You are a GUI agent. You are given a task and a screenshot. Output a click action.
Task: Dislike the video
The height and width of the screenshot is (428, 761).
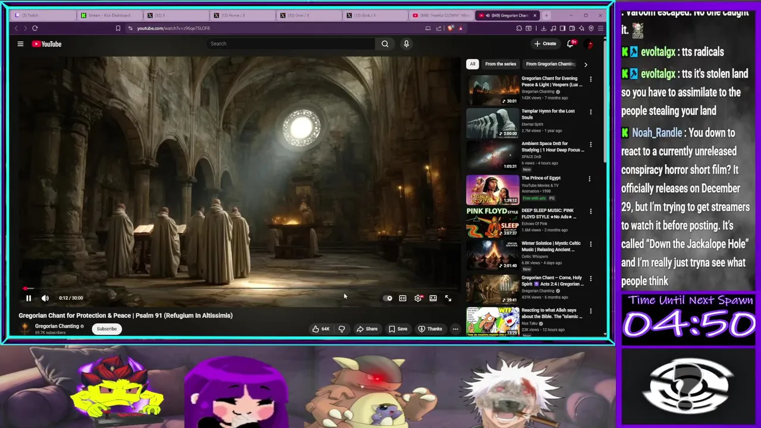pyautogui.click(x=341, y=329)
